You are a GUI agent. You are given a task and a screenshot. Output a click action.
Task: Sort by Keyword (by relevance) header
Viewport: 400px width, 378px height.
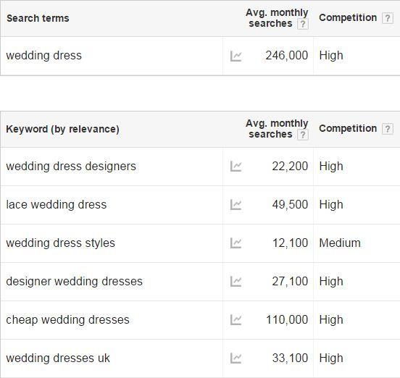[62, 129]
